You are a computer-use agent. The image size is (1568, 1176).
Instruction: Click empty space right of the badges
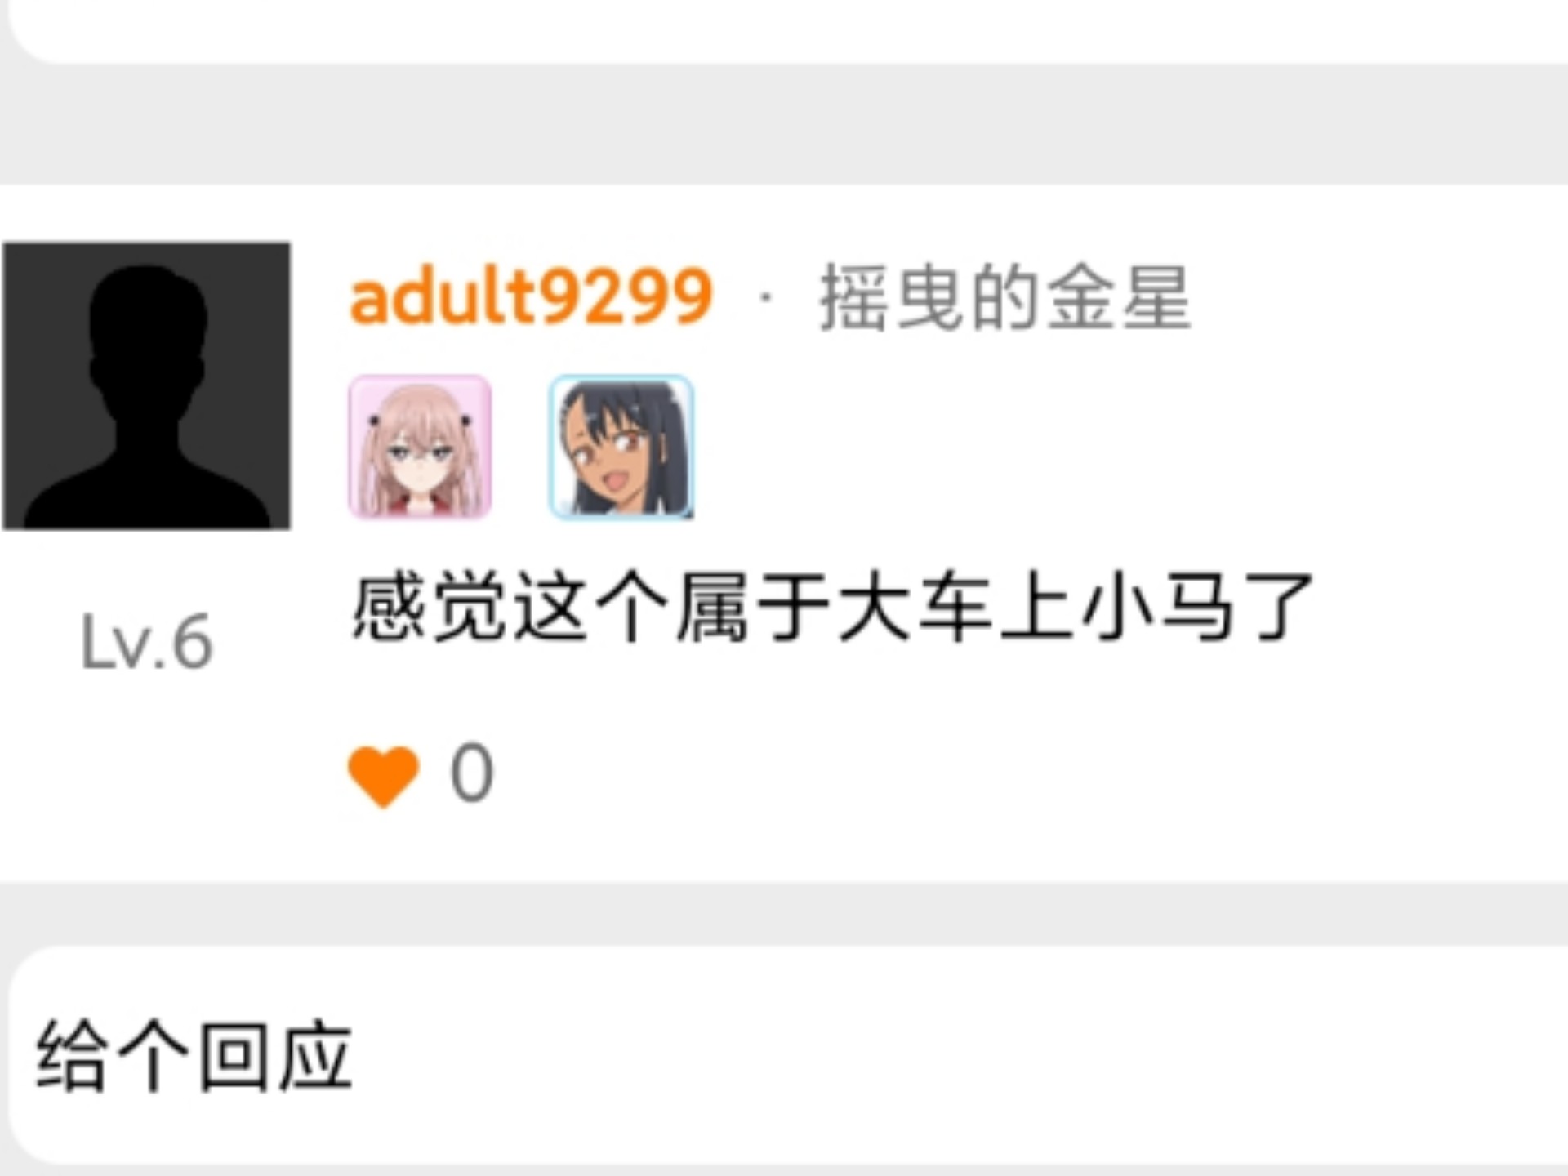point(1127,447)
